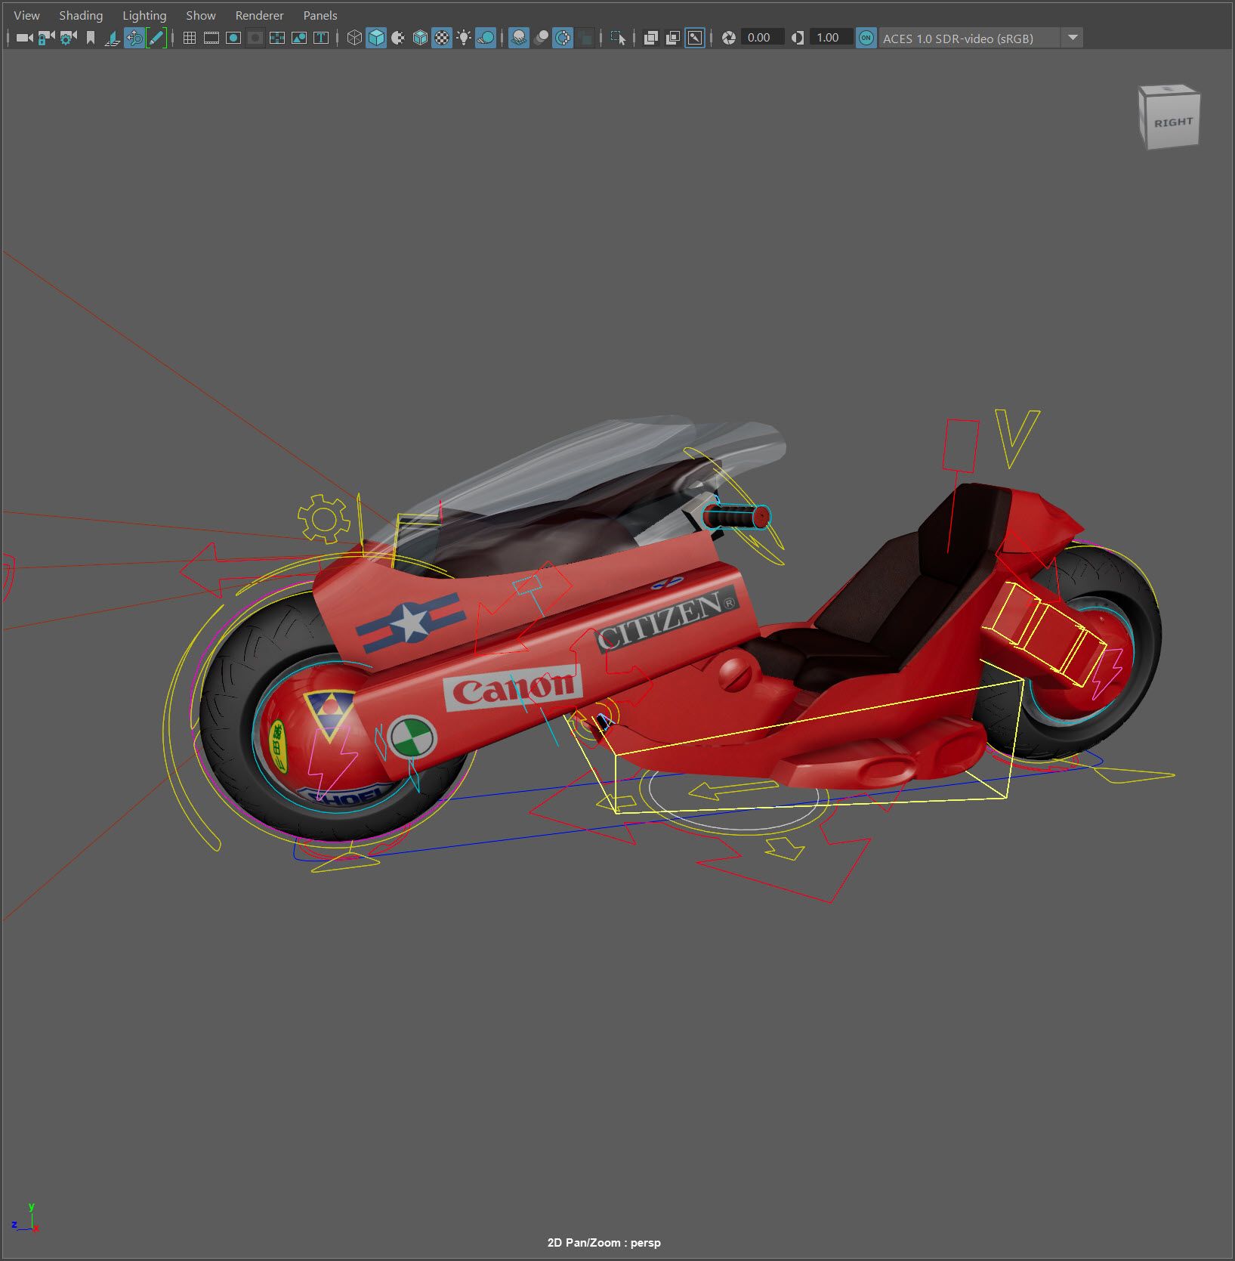This screenshot has width=1235, height=1261.
Task: Open the Lighting menu
Action: (144, 15)
